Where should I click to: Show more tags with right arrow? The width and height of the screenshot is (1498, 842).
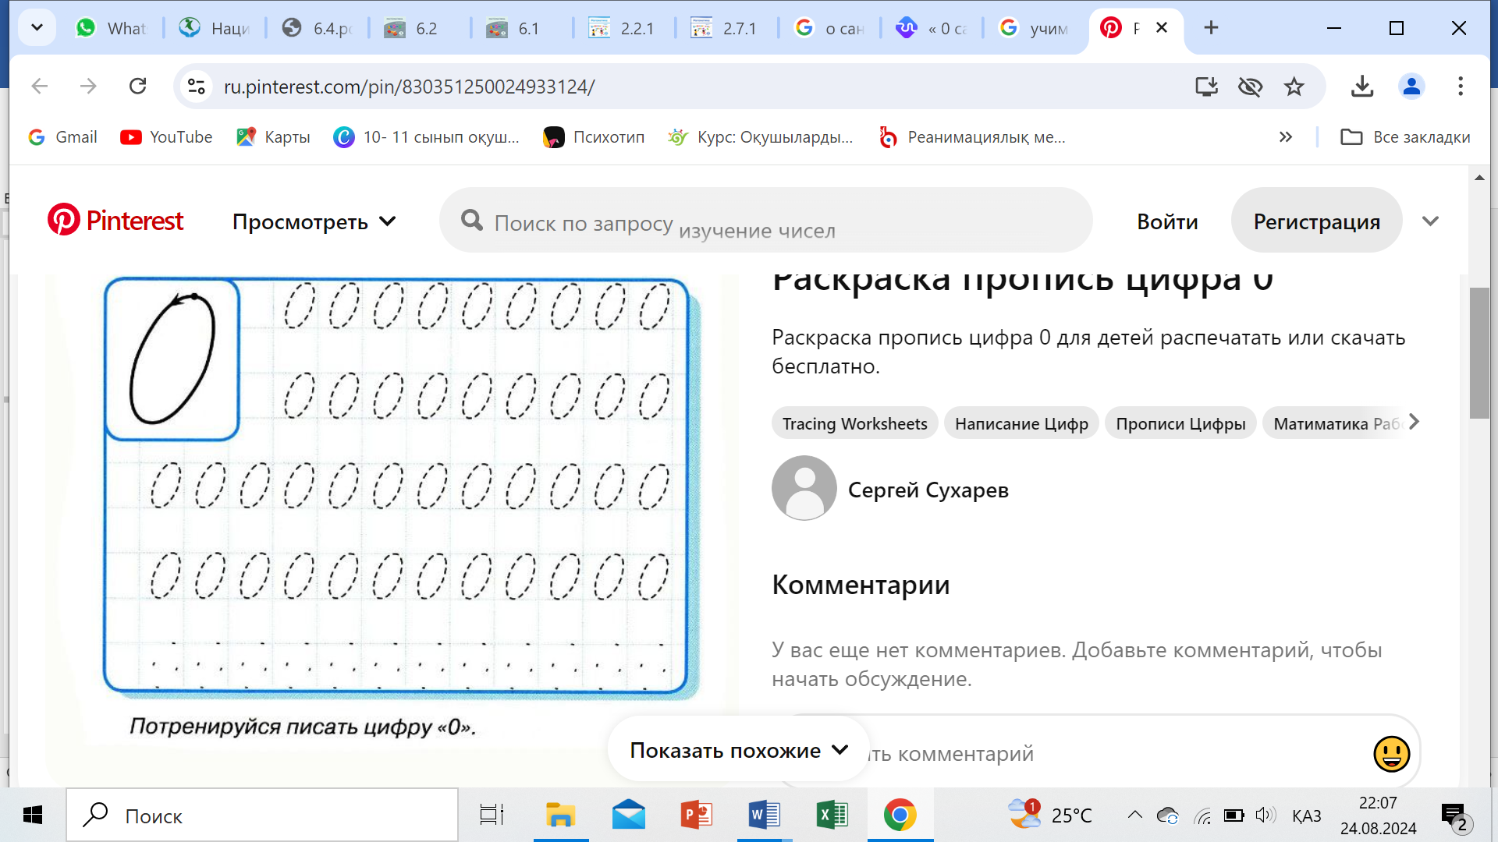(1414, 423)
